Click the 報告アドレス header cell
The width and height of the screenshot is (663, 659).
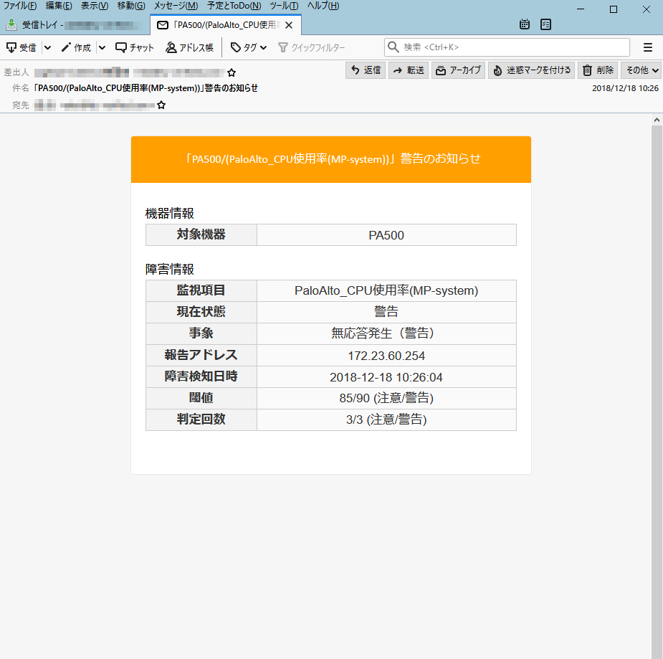coord(201,355)
